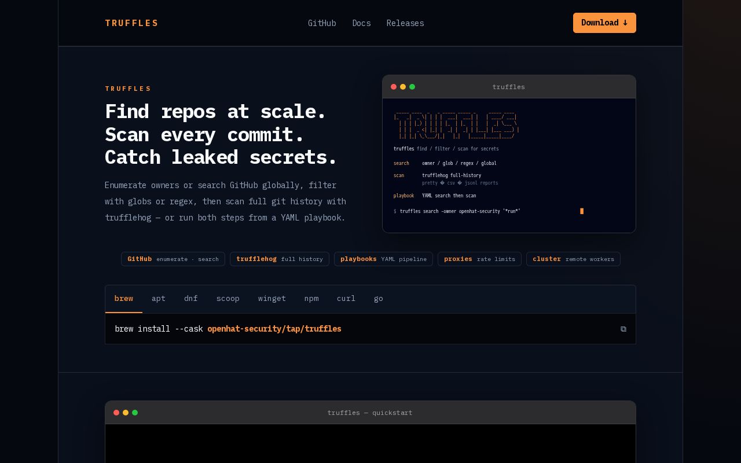Click the Download button
Image resolution: width=741 pixels, height=463 pixels.
coord(604,23)
